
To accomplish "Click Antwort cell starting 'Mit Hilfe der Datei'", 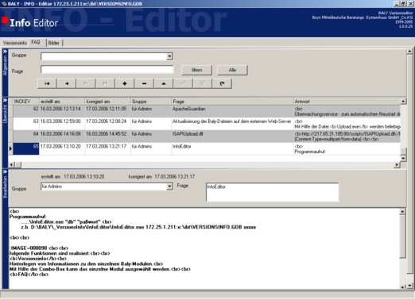I will tap(347, 124).
